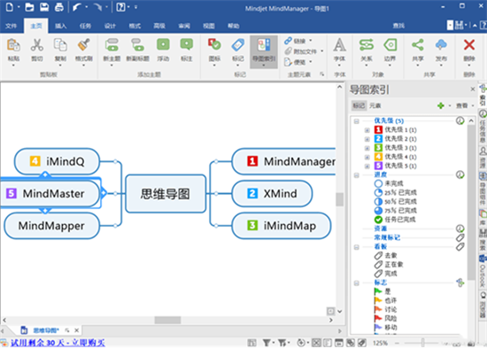487x348 pixels.
Task: Open the filter funnel icon in status bar
Action: (x=267, y=343)
